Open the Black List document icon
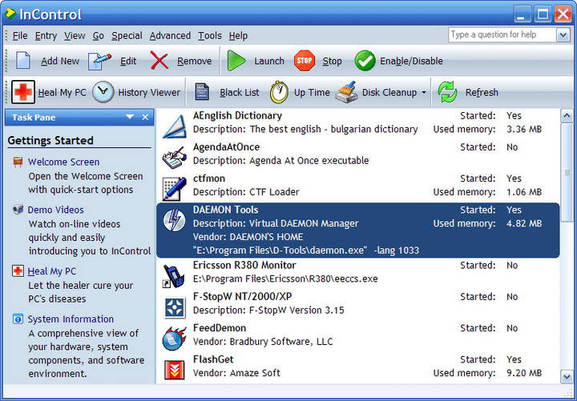 coord(202,92)
